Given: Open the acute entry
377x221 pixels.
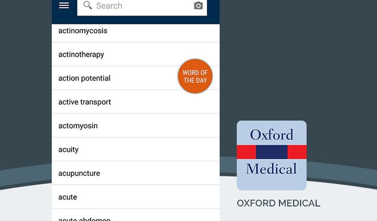Looking at the screenshot, I should click(136, 197).
